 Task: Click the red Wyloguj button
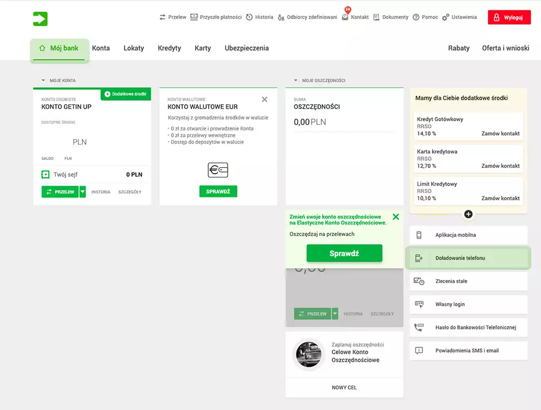(x=509, y=17)
